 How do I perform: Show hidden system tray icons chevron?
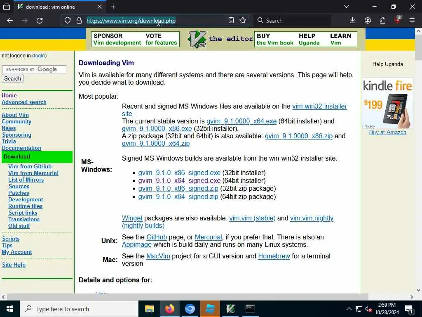tap(349, 309)
